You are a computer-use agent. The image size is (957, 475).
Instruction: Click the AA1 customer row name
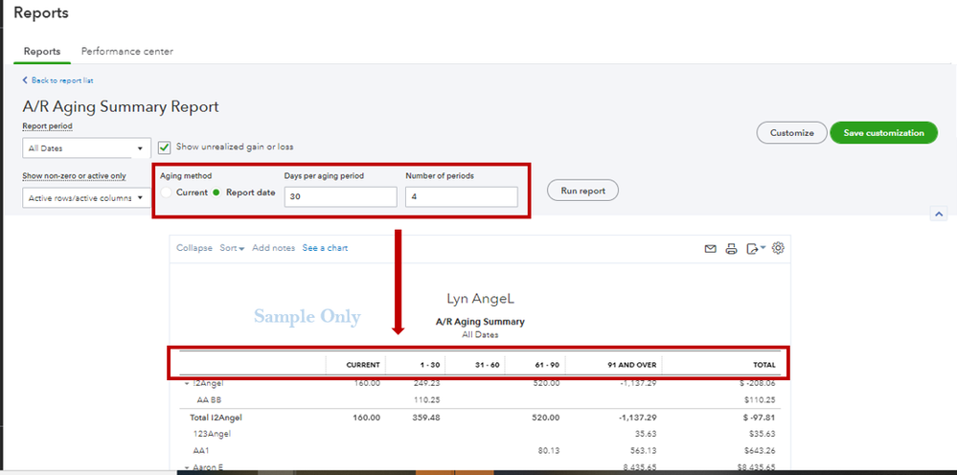pos(201,451)
